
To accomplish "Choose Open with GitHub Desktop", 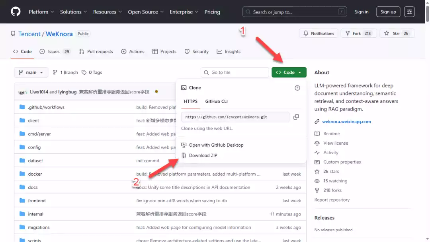I will coord(216,145).
